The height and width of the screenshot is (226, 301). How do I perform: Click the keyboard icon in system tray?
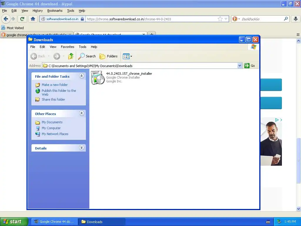[x=268, y=222]
